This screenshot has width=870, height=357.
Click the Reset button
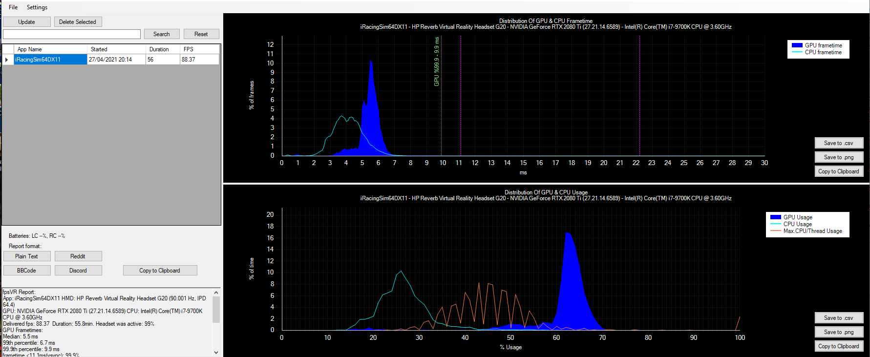click(201, 34)
